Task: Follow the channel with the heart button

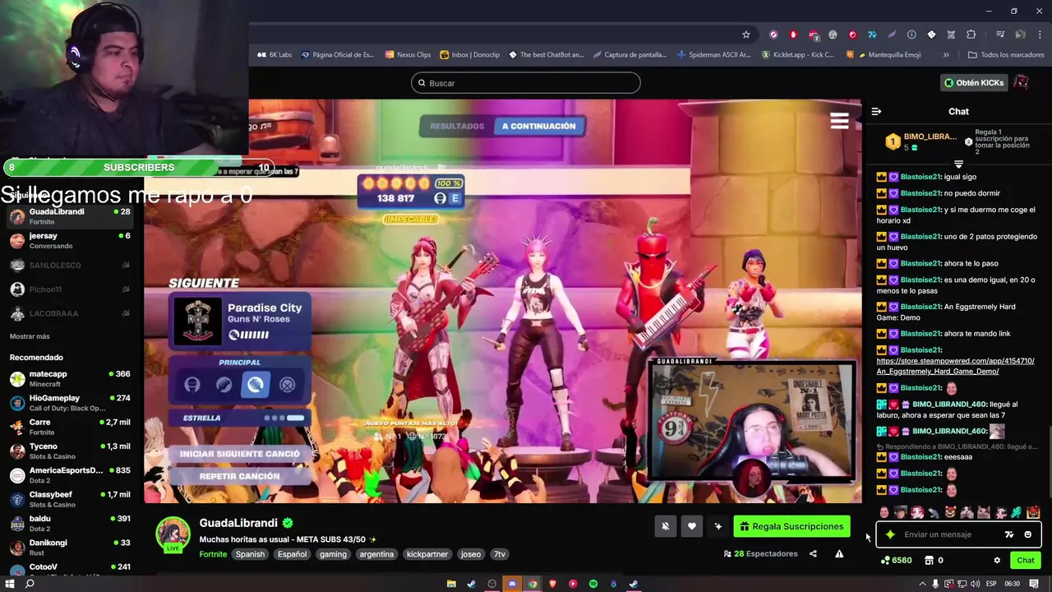Action: [692, 526]
